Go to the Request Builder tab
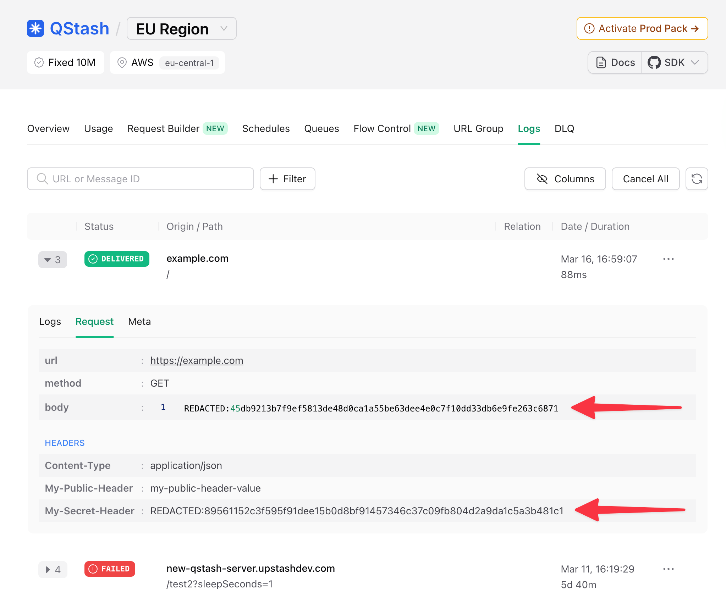This screenshot has height=603, width=726. [x=177, y=128]
